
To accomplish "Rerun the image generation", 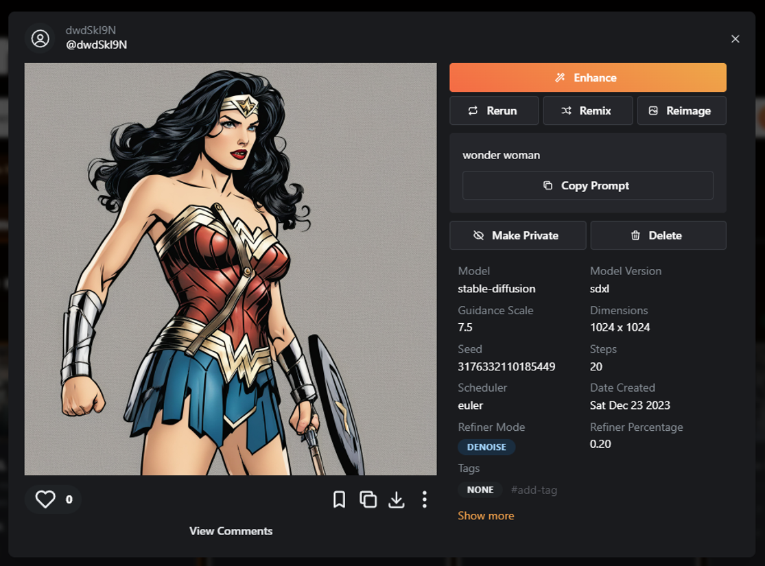I will pyautogui.click(x=494, y=110).
